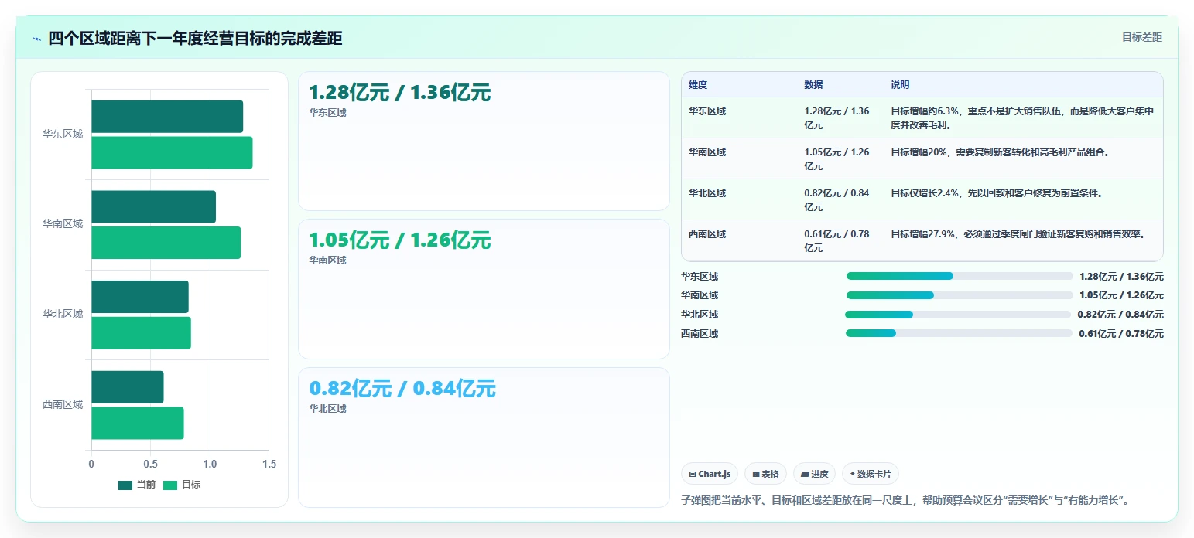Click the 1.28亿元 / 1.36亿元 card value
Screen dimensions: 1194x538
click(400, 93)
